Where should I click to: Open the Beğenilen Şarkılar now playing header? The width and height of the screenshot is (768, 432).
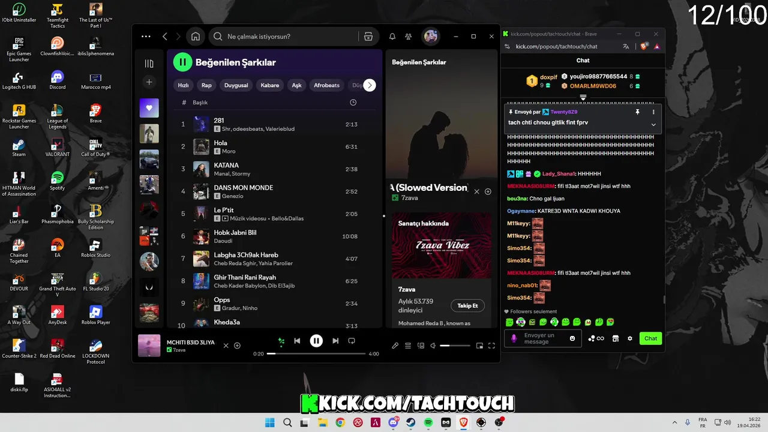(x=419, y=62)
